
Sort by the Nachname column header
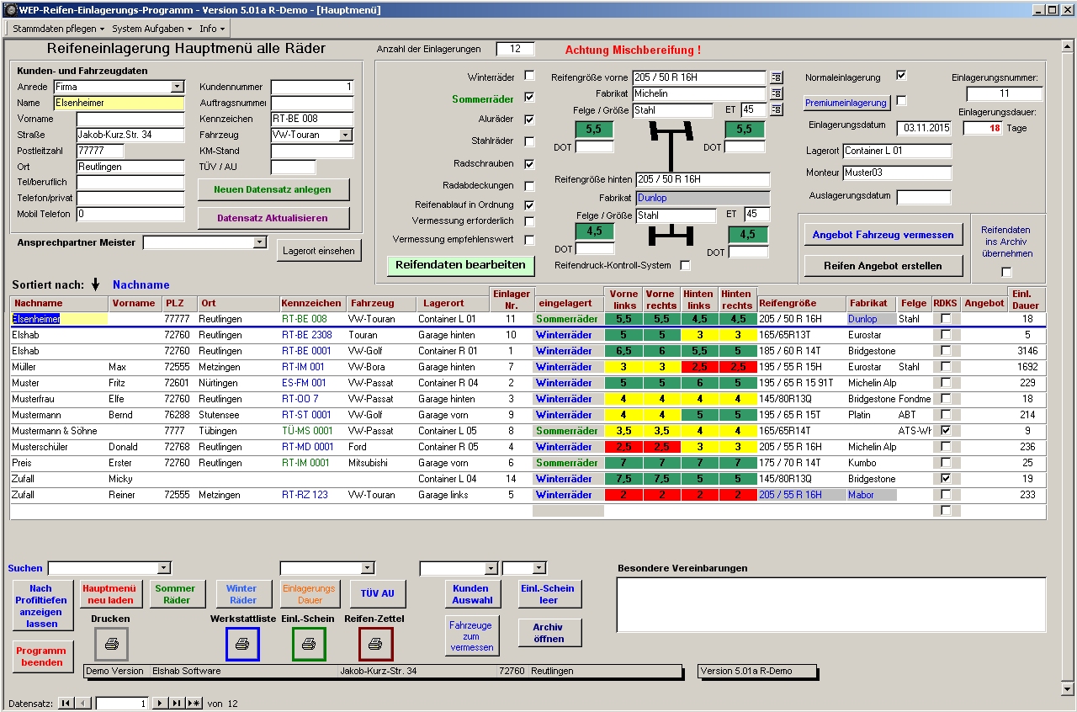click(x=59, y=303)
